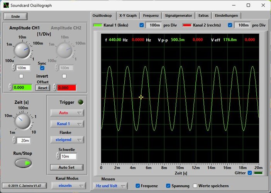Viewport: 271px width, 193px height.
Task: Enable the Werte speichern checkbox
Action: [x=195, y=186]
